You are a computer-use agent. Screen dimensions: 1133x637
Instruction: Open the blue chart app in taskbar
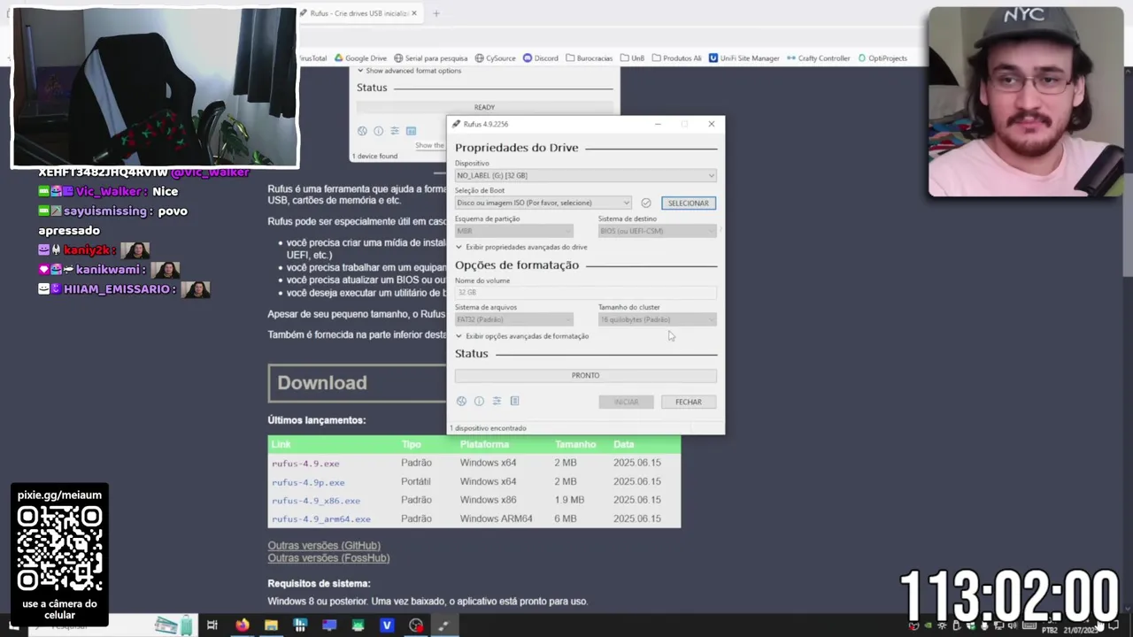[x=300, y=625]
